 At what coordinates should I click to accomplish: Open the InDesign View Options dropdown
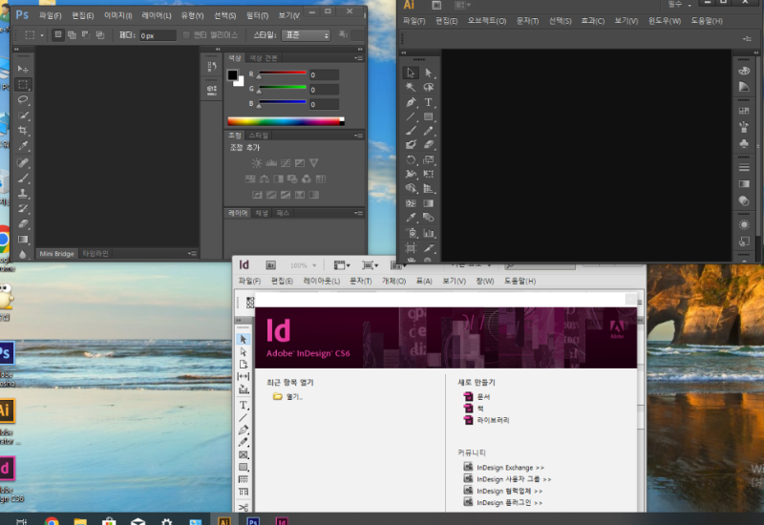[x=342, y=265]
